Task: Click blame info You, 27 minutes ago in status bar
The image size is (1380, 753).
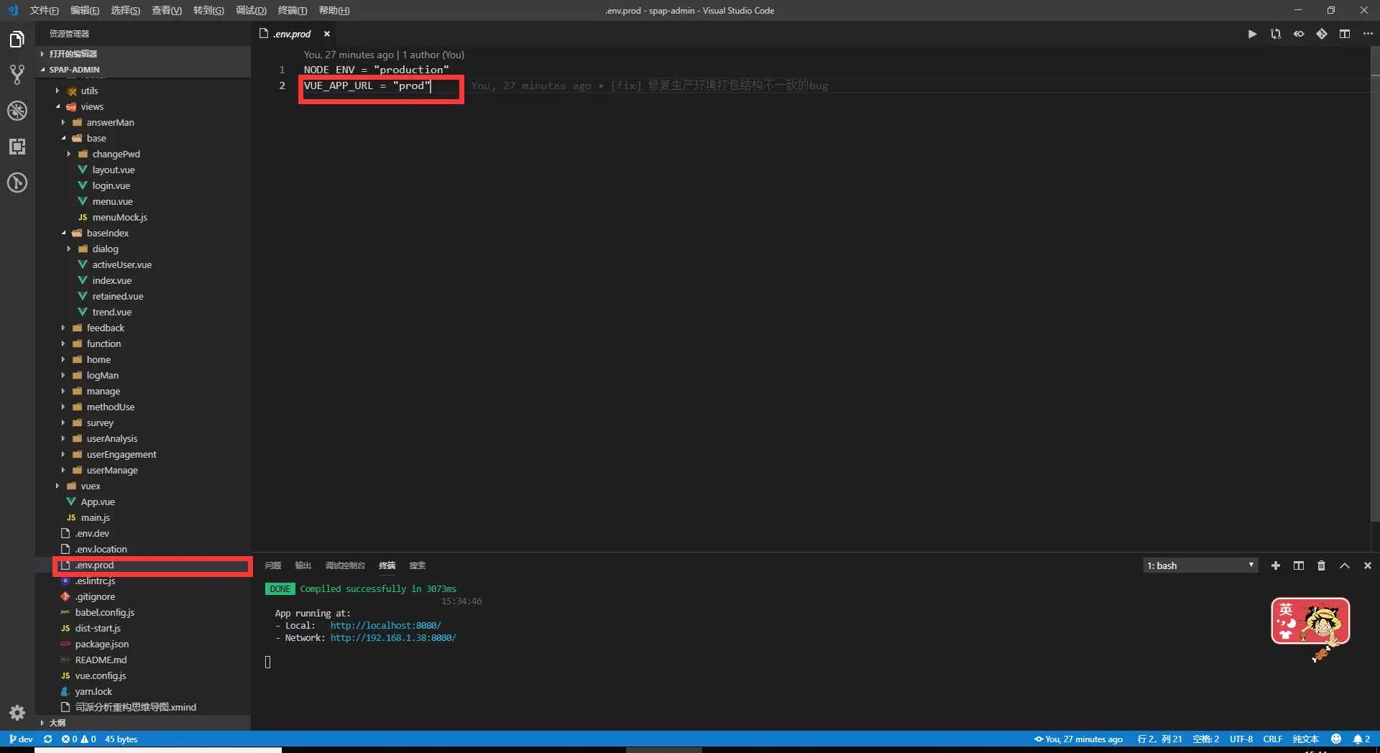Action: coord(1078,739)
